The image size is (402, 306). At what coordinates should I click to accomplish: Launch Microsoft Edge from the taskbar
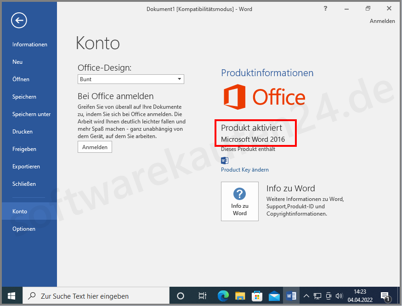tap(223, 296)
